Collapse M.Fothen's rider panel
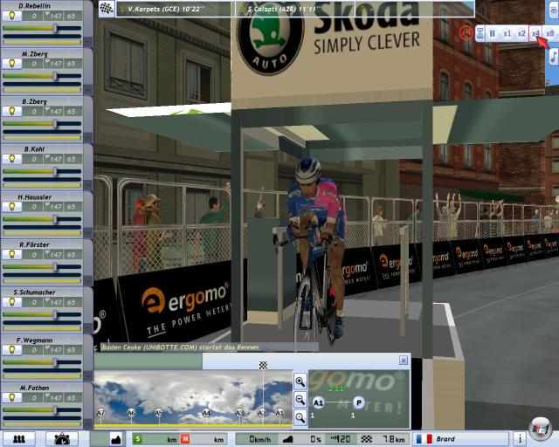The height and width of the screenshot is (447, 559). tap(87, 424)
